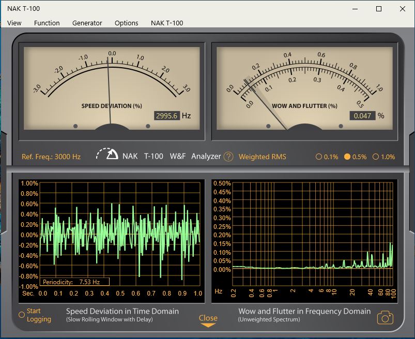Maximize the NAK T-100 window
415x339 pixels.
click(x=379, y=9)
